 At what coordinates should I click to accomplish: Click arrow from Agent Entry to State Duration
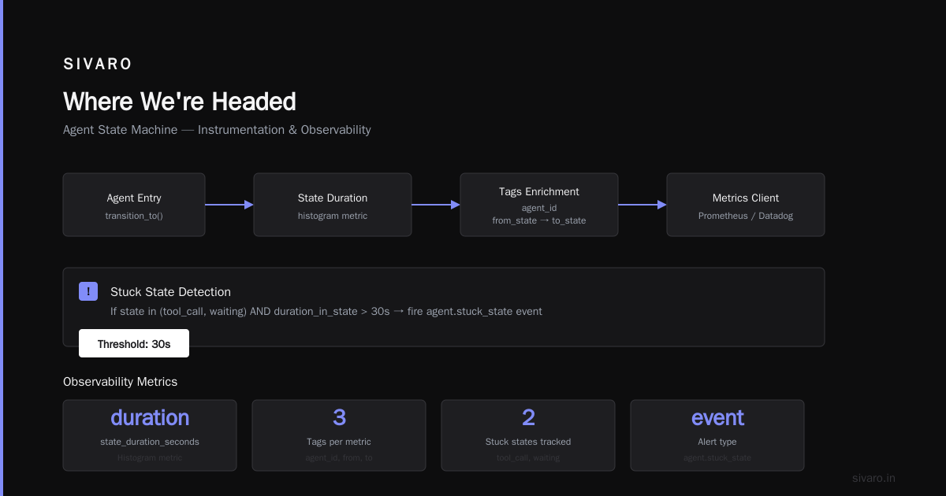229,205
